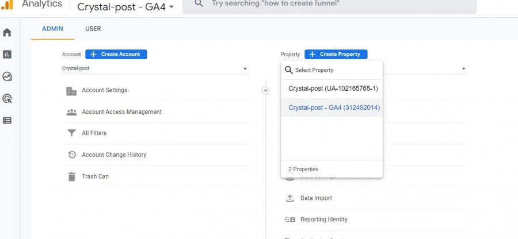
Task: Open Account Access Management
Action: [x=121, y=112]
